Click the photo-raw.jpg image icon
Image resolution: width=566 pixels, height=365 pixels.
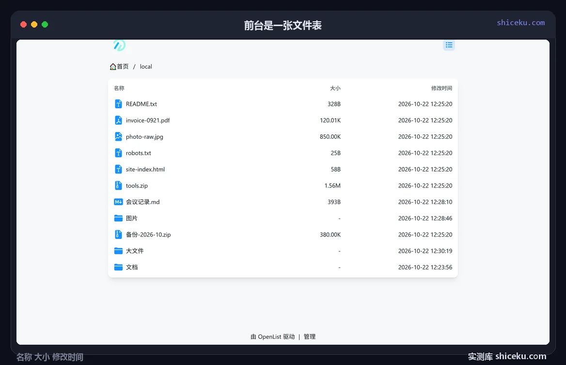point(118,136)
